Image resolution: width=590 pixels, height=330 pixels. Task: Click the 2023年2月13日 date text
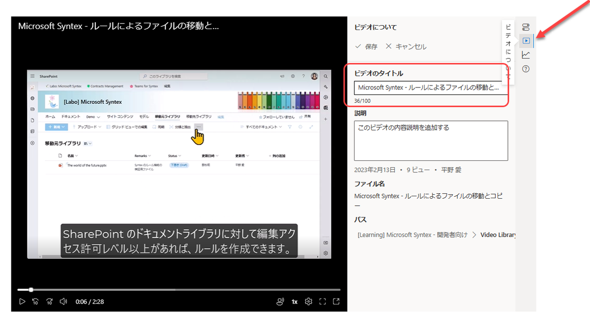pos(375,170)
